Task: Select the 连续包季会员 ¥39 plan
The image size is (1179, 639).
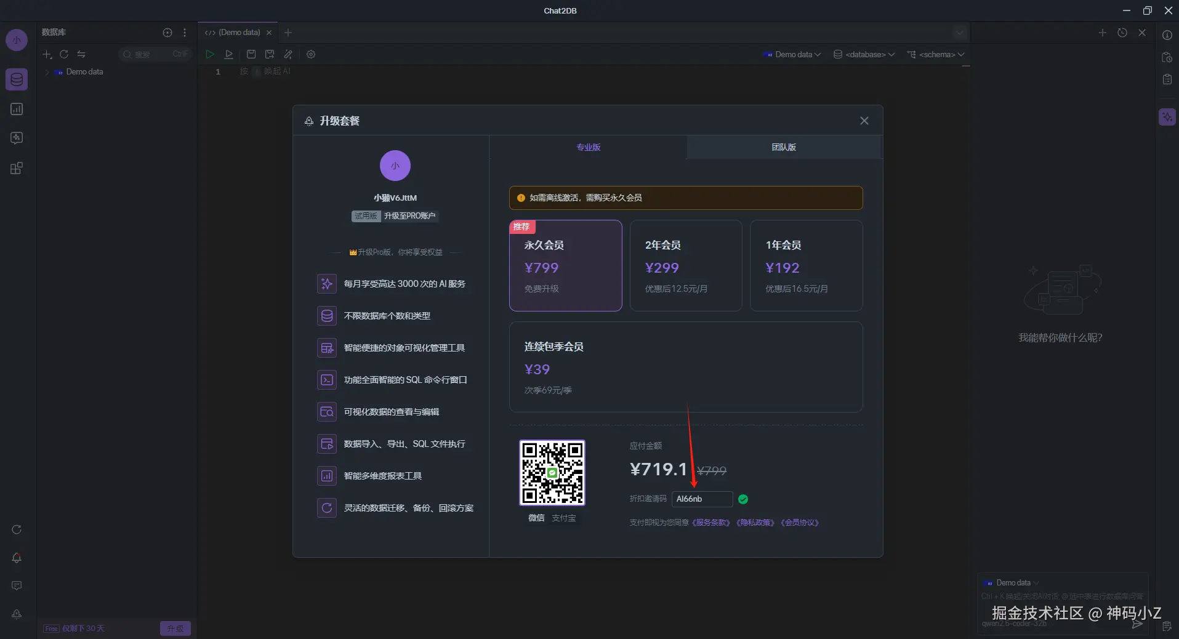Action: (x=686, y=367)
